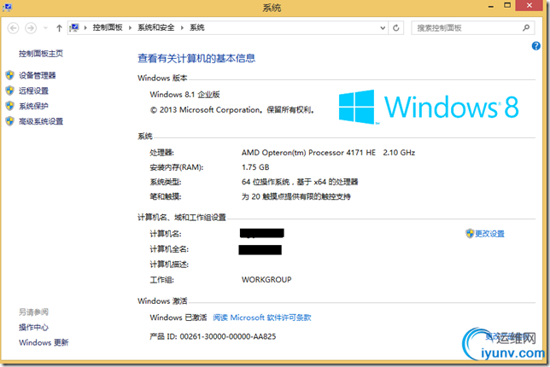Maximize the 系统 window
The height and width of the screenshot is (367, 550).
pyautogui.click(x=507, y=6)
